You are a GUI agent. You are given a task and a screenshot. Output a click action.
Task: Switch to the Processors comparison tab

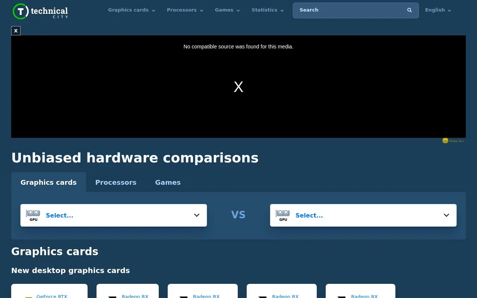click(116, 182)
